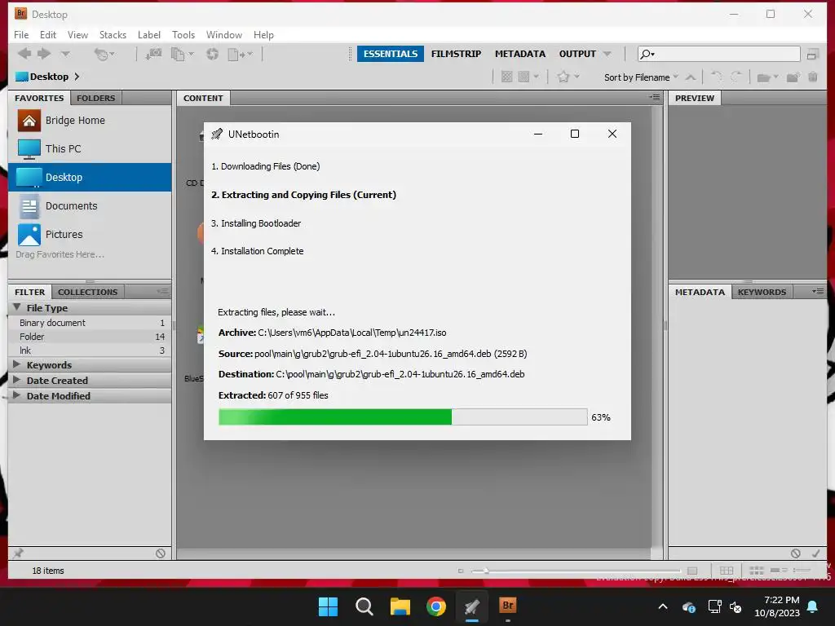This screenshot has height=626, width=835.
Task: Click the cancel metadata changes icon
Action: coord(796,553)
